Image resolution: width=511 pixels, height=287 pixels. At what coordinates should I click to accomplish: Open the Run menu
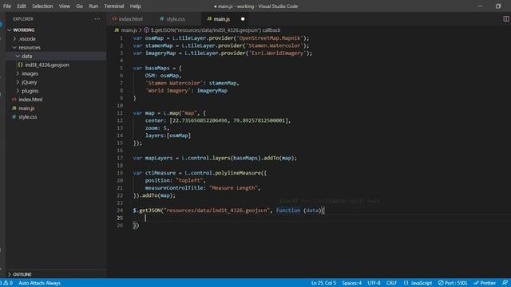(x=93, y=6)
